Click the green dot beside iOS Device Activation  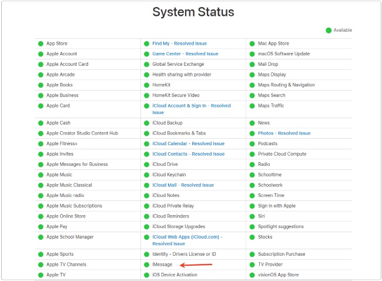[x=146, y=275]
